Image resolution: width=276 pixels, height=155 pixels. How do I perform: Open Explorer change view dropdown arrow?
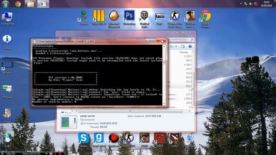click(x=176, y=46)
